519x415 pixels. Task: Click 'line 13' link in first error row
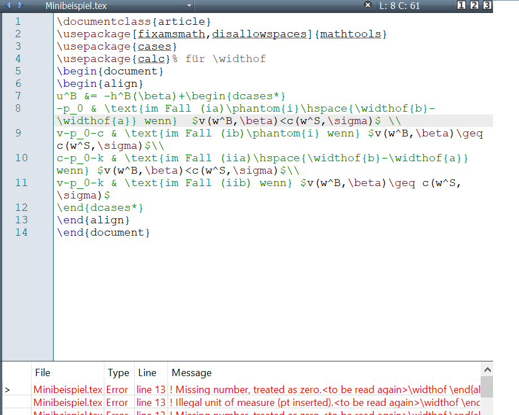point(151,389)
